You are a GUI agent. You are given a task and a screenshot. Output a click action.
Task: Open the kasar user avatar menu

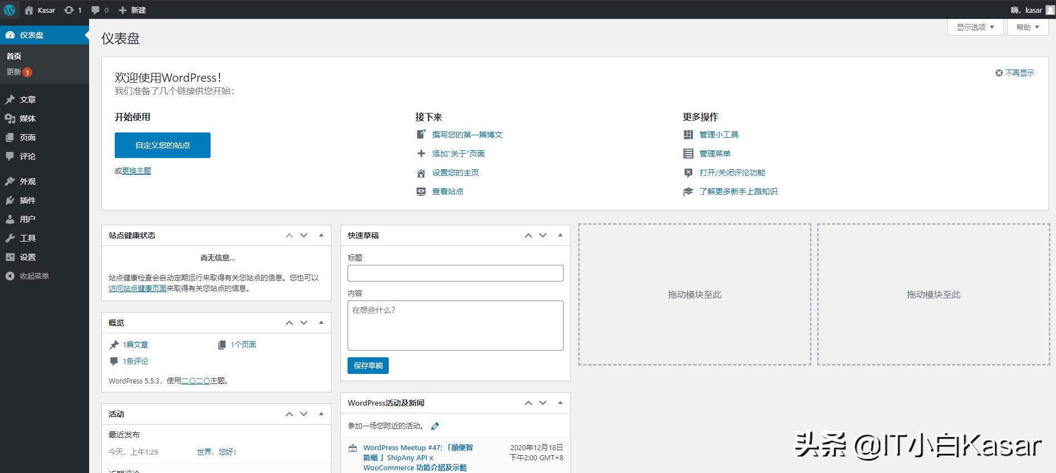1049,9
